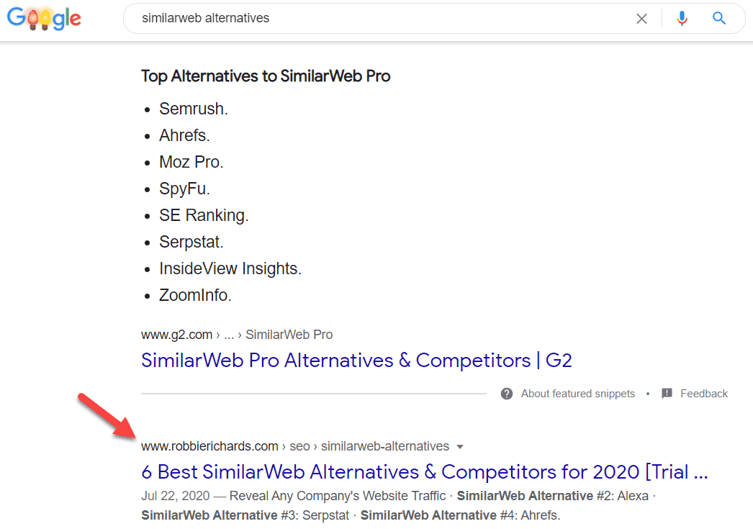Open SimilarWeb Pro Alternatives G2 result
The image size is (753, 529).
click(356, 360)
